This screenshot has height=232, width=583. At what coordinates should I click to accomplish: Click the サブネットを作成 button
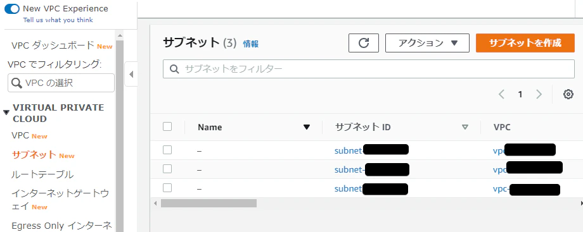(525, 43)
